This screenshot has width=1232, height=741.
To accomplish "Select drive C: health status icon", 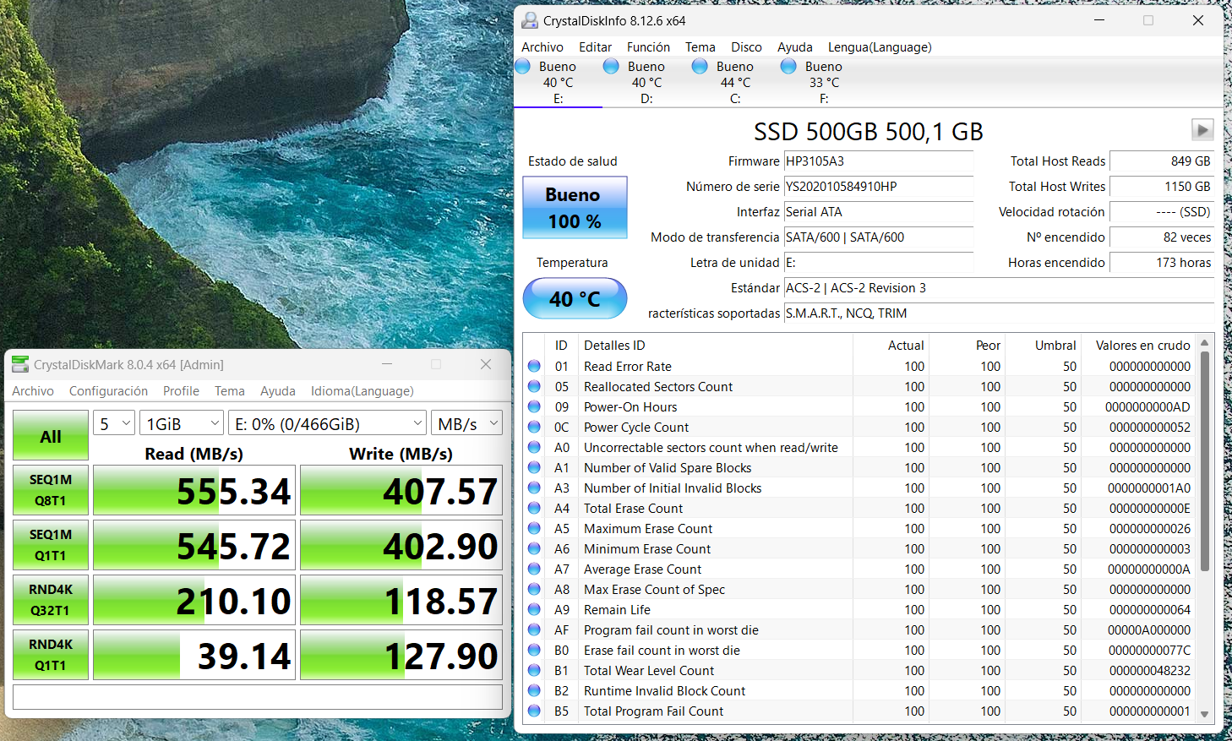I will point(700,67).
